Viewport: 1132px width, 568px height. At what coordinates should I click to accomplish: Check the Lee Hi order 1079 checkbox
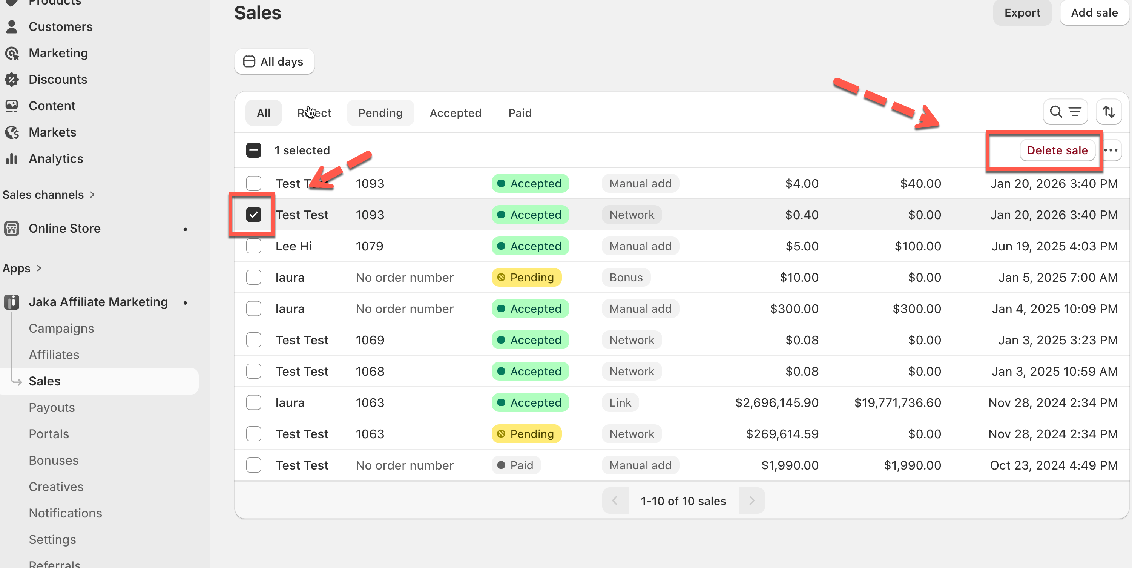pyautogui.click(x=253, y=246)
